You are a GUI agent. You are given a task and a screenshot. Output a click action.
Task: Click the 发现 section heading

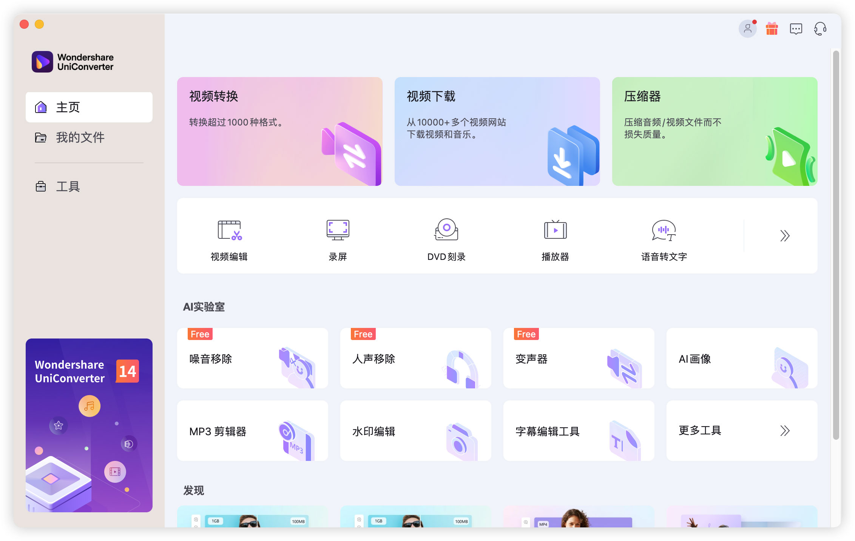194,490
